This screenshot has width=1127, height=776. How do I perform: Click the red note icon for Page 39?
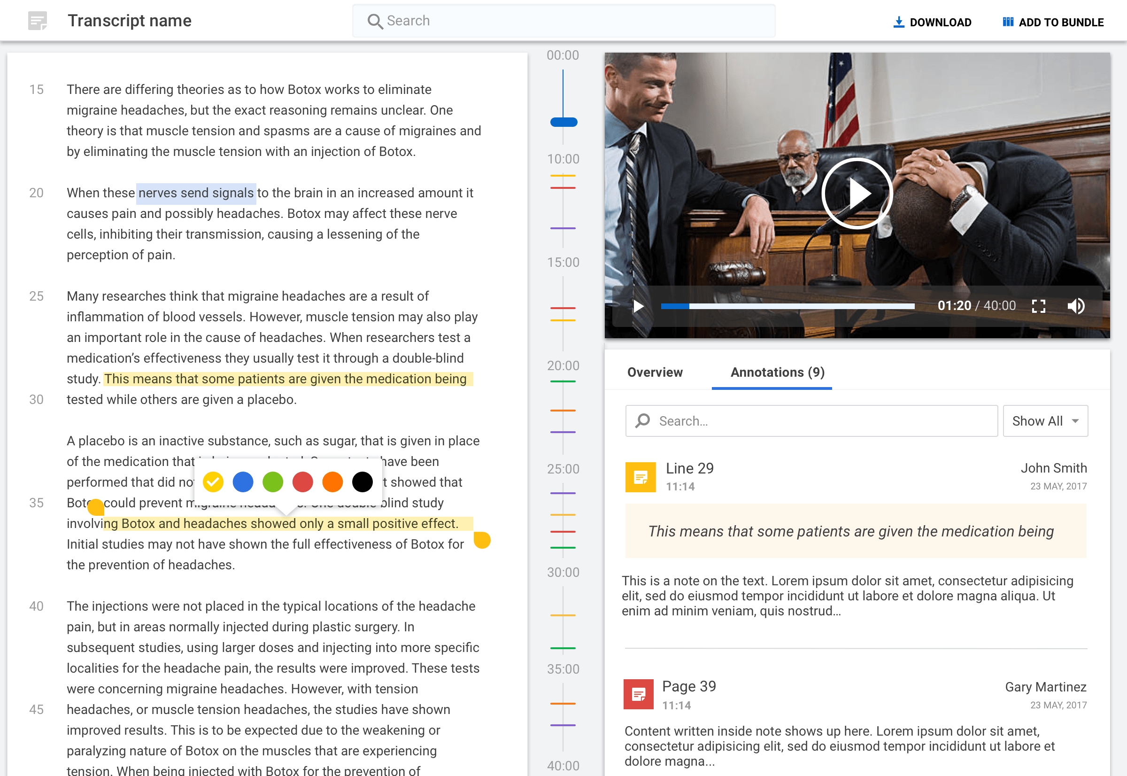pos(638,694)
